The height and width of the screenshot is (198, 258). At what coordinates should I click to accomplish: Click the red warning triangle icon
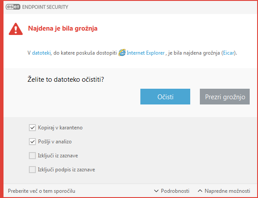tap(16, 29)
